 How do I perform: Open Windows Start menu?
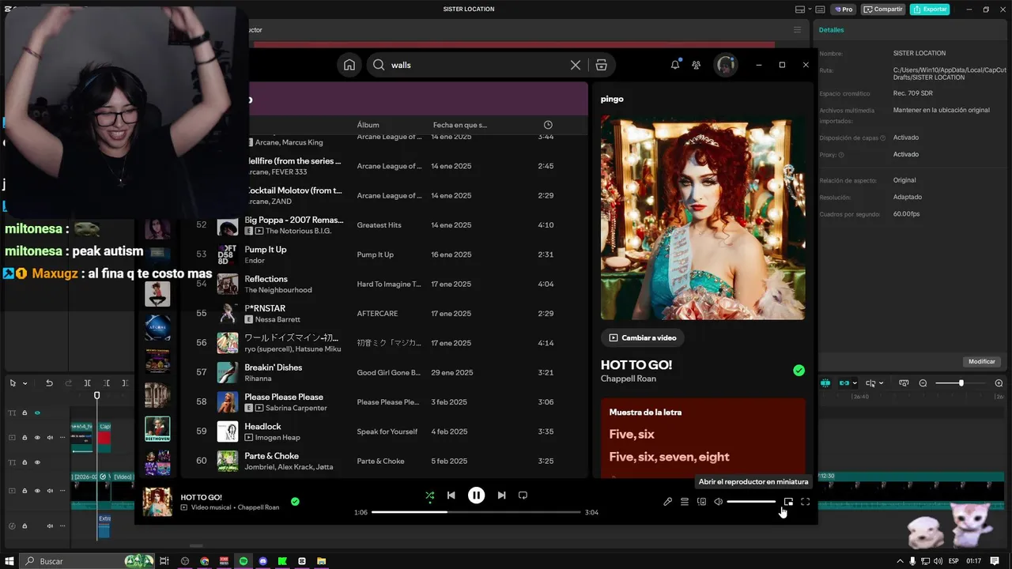coord(9,561)
